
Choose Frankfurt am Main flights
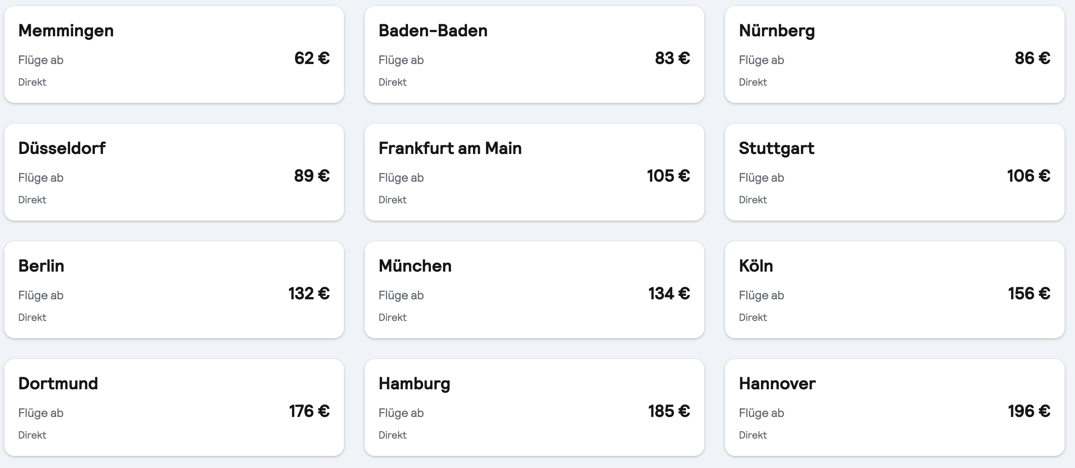pyautogui.click(x=534, y=172)
